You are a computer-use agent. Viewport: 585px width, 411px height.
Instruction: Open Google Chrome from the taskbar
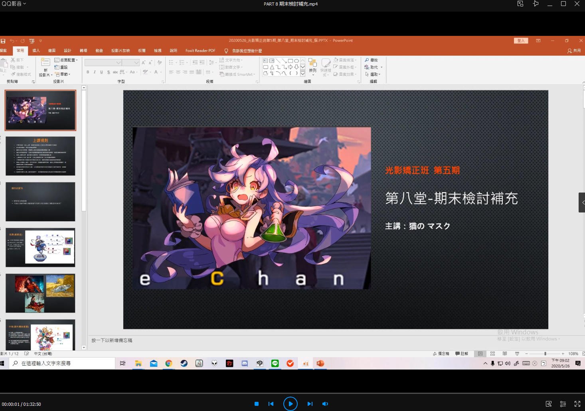pyautogui.click(x=168, y=363)
